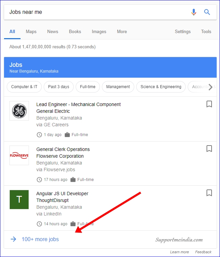The width and height of the screenshot is (220, 257).
Task: Open the Flowserve logo thumbnail
Action: tap(19, 155)
